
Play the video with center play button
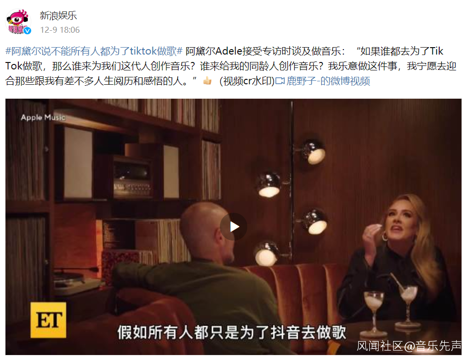coord(233,227)
